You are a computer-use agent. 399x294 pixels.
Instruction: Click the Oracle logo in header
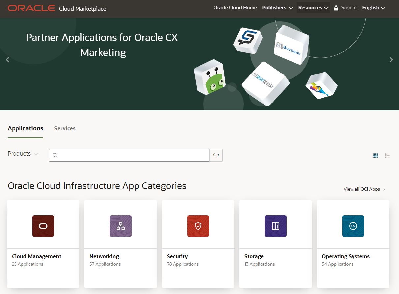pyautogui.click(x=31, y=8)
